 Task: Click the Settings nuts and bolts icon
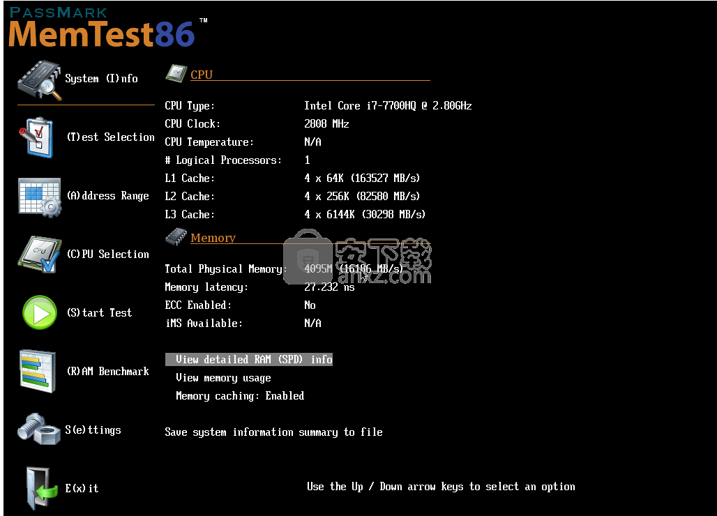(x=39, y=428)
